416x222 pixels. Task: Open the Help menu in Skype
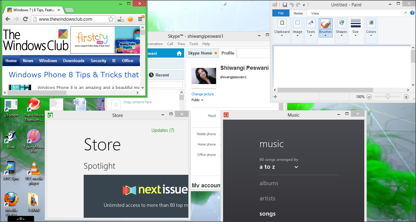tap(206, 44)
